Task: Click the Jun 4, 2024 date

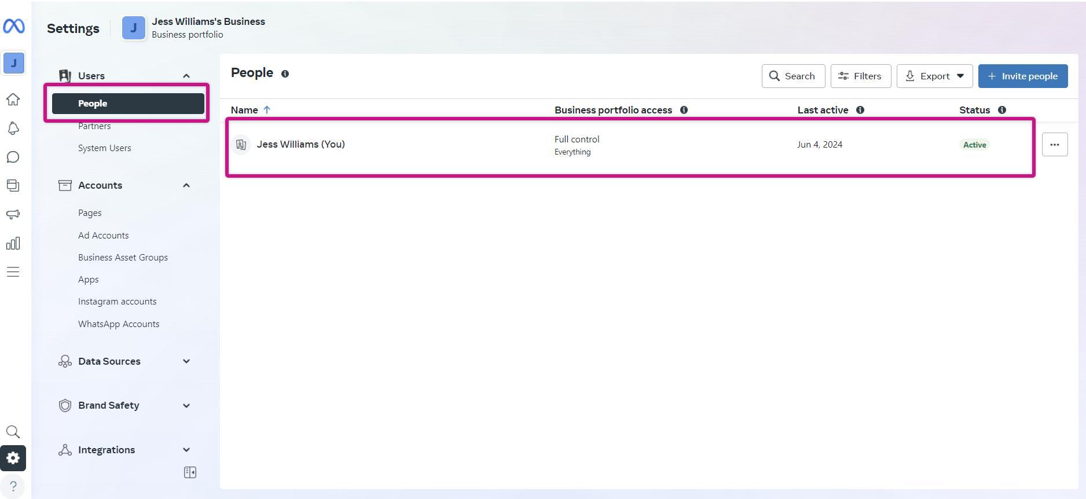Action: tap(820, 145)
